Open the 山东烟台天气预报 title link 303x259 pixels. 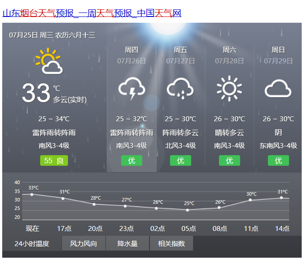coord(92,13)
